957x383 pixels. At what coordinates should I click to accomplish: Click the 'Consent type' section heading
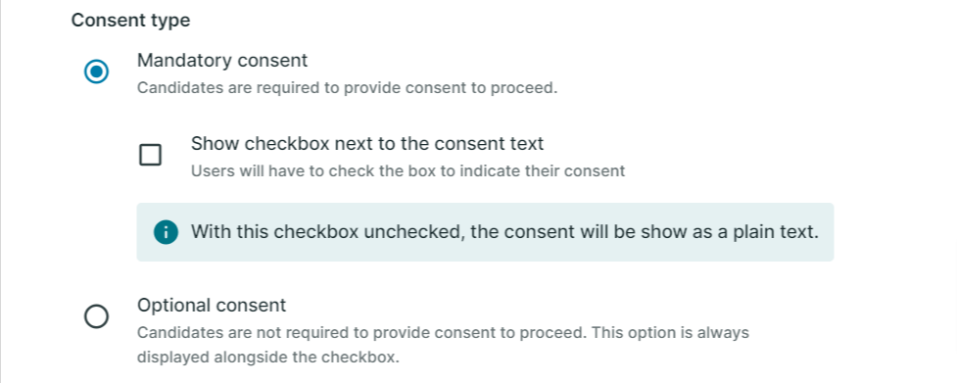coord(130,21)
